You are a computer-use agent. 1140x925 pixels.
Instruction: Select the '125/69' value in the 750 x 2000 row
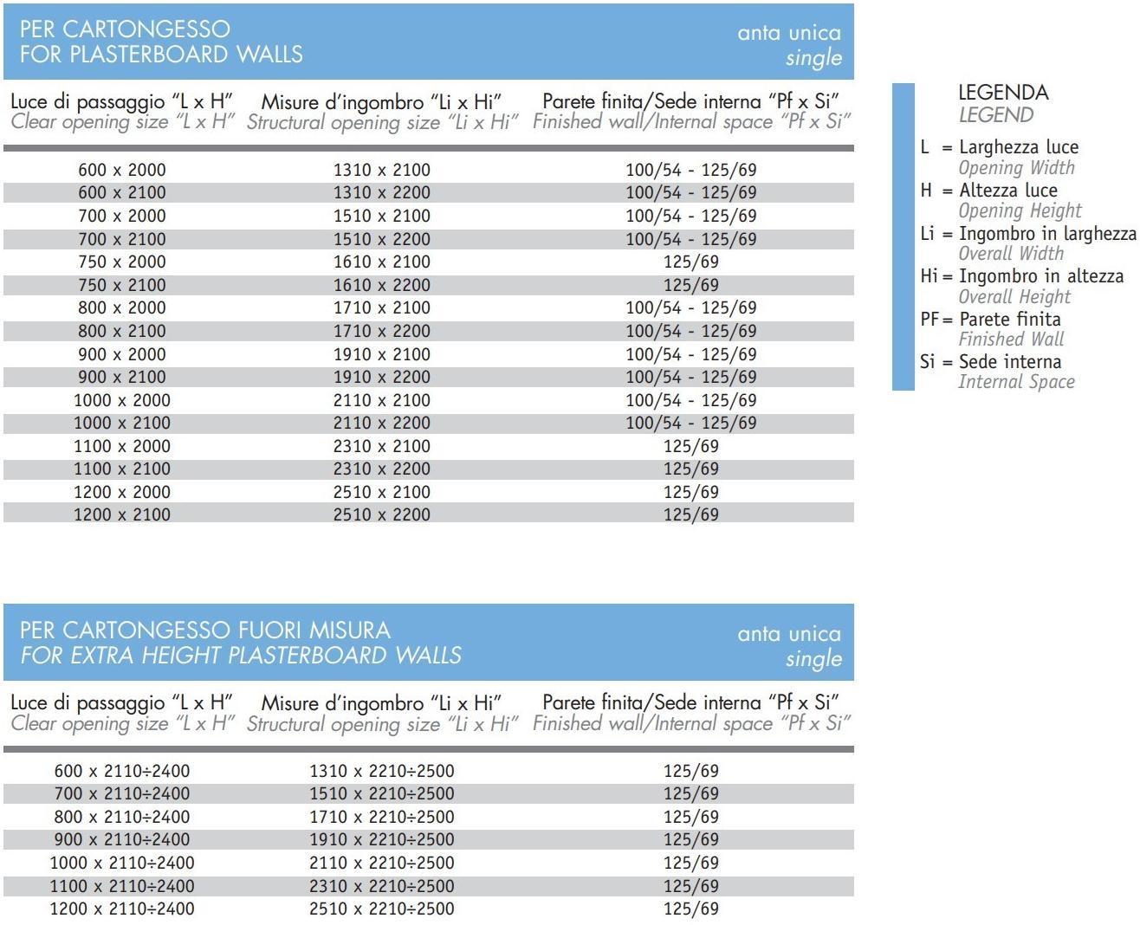point(690,262)
